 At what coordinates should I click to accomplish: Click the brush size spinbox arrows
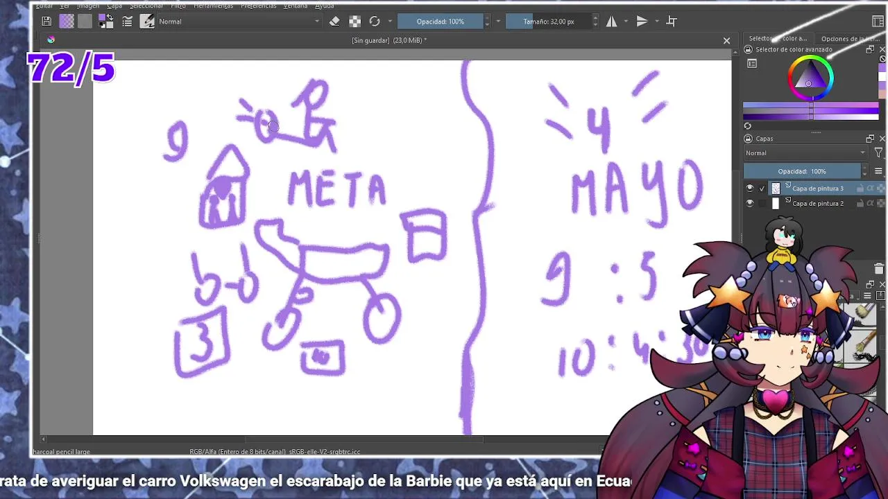click(595, 21)
